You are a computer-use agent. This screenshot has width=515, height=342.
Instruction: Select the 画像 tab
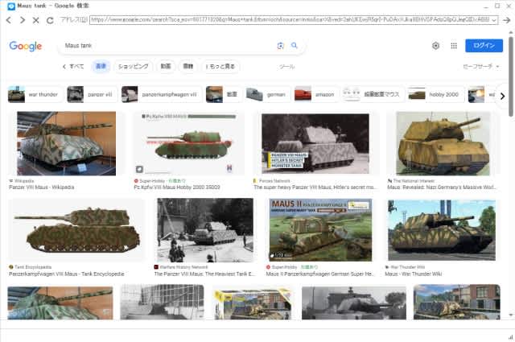101,66
